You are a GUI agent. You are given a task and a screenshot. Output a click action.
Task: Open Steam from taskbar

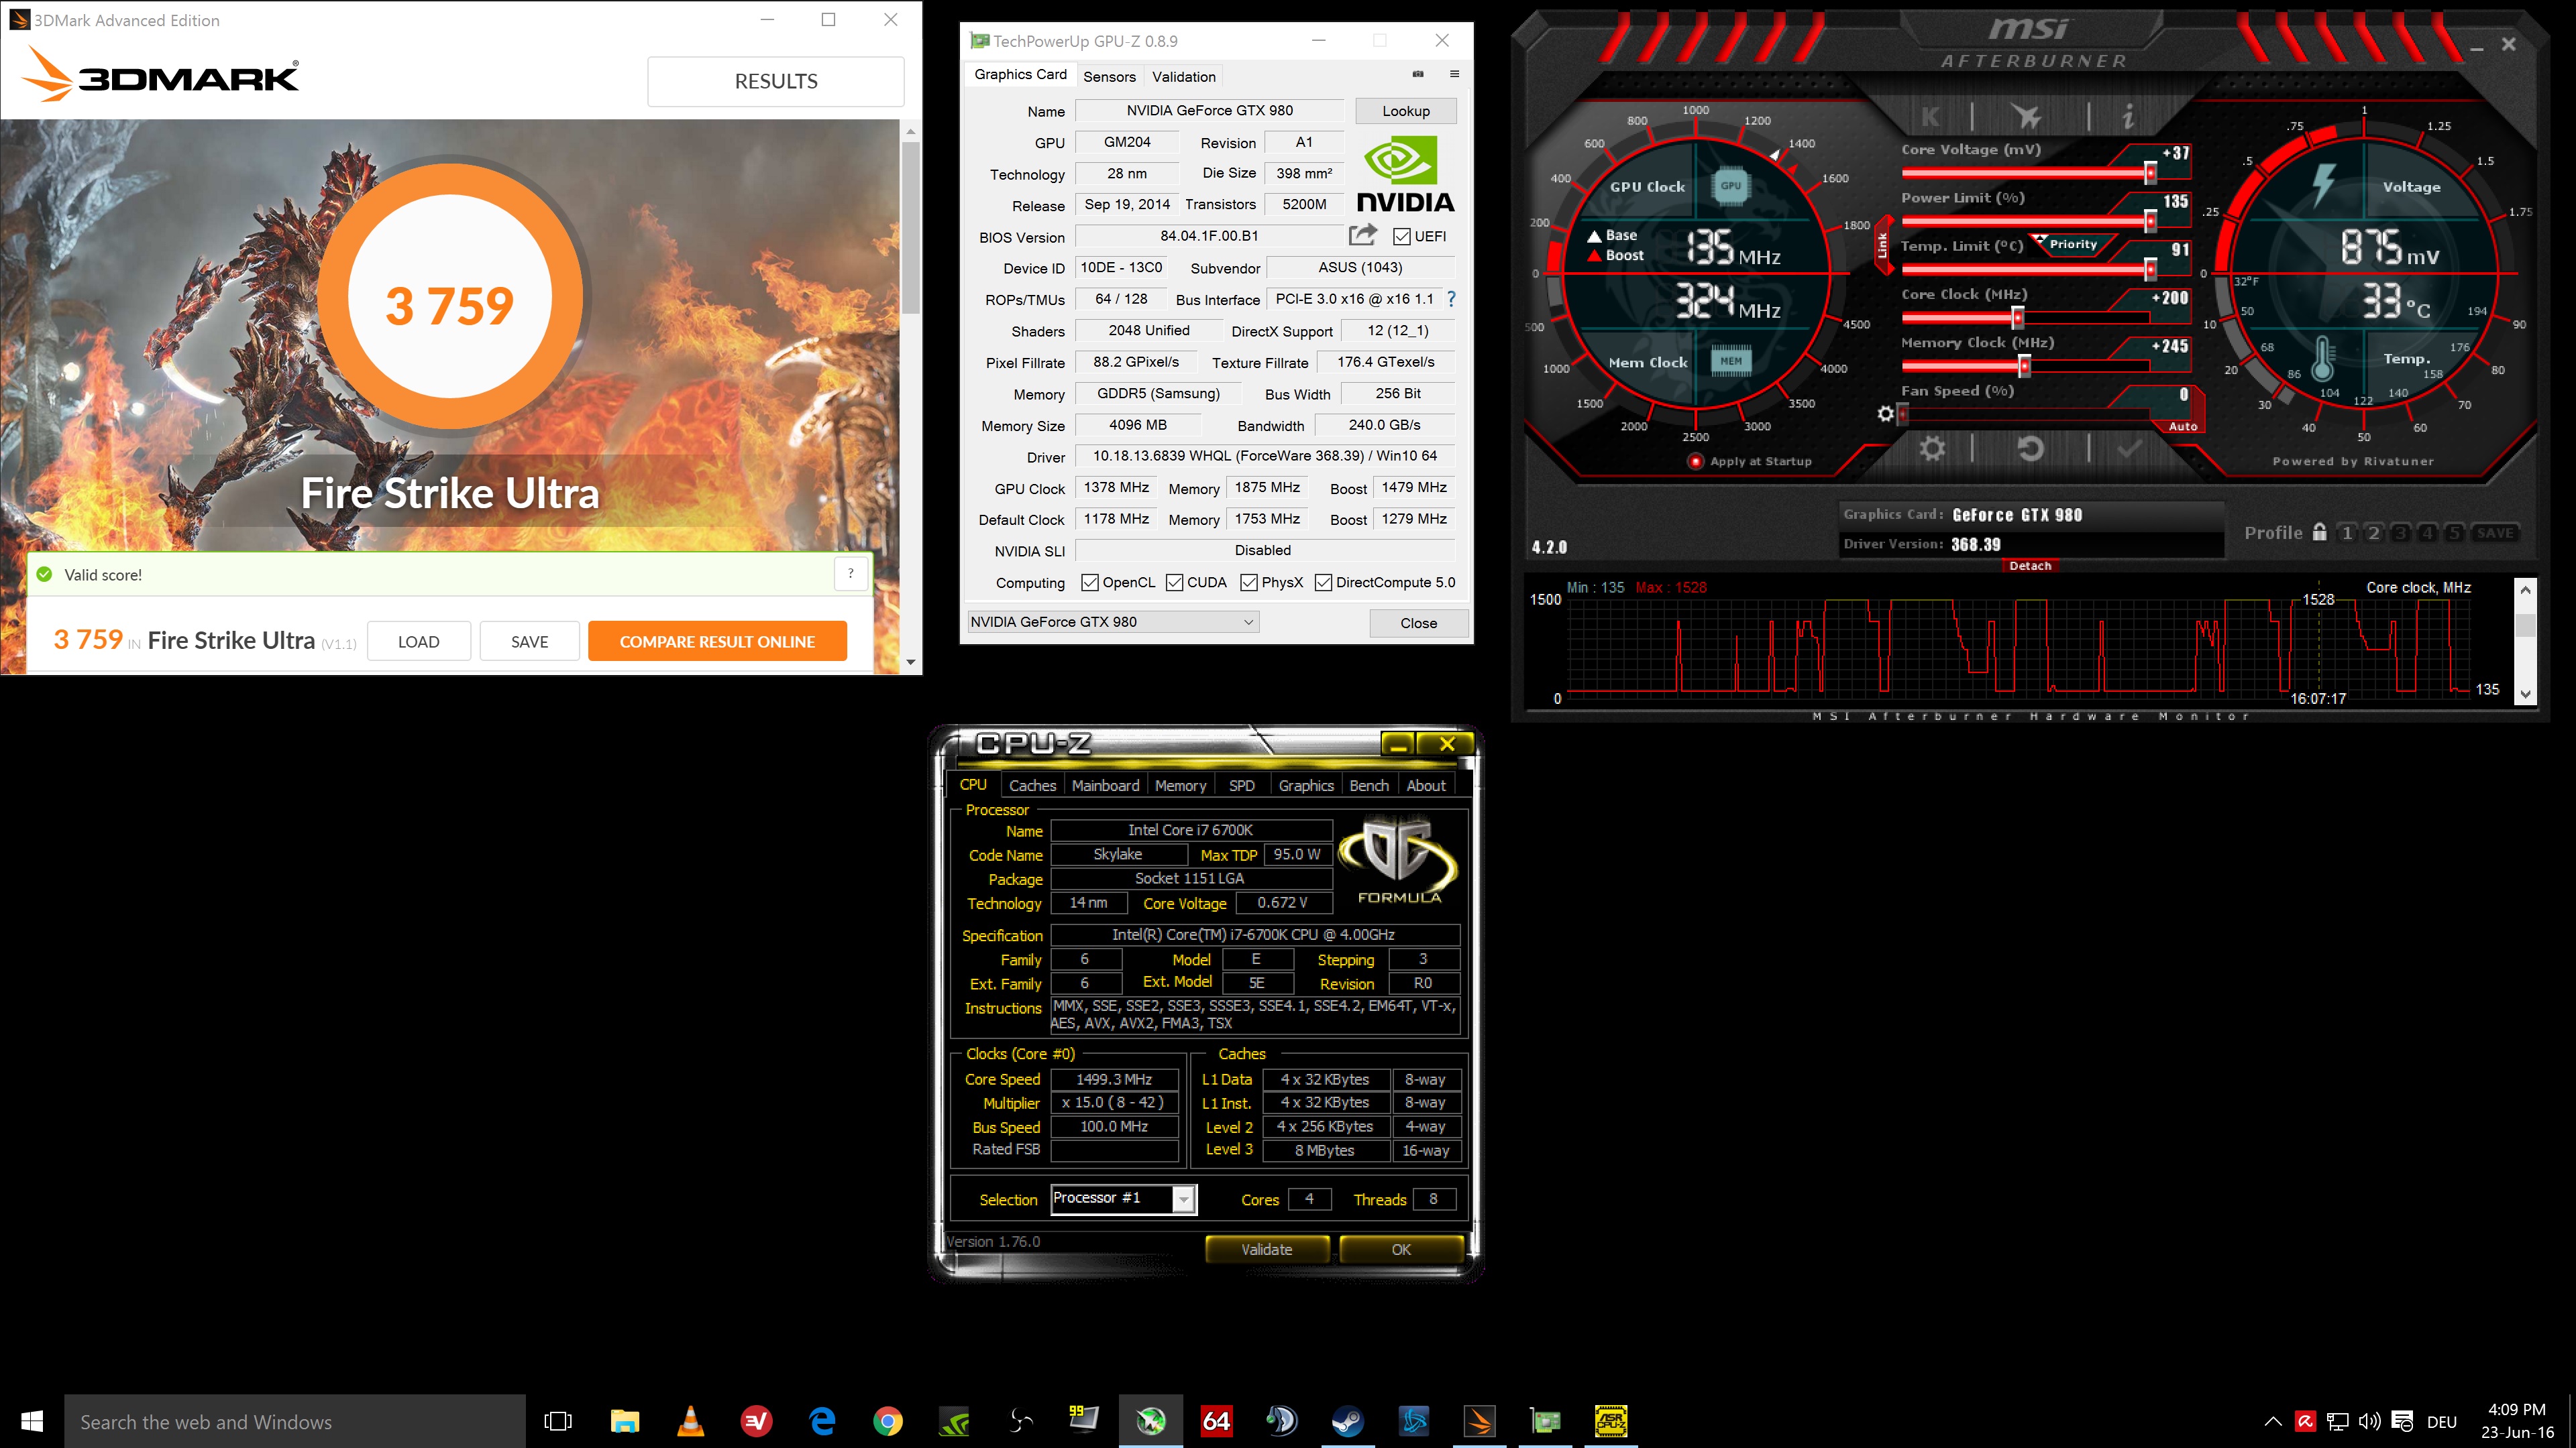pyautogui.click(x=1348, y=1421)
